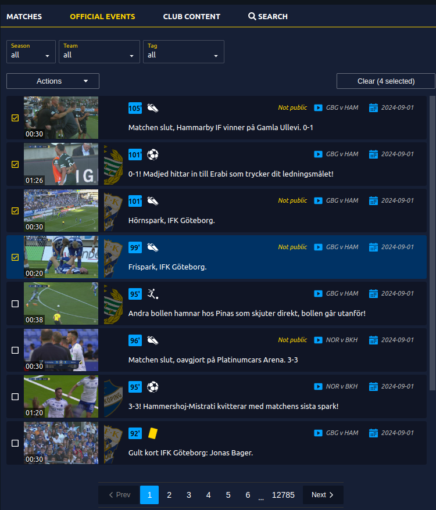Click the whistle icon in Hörnspark row
This screenshot has height=510, width=436.
153,201
